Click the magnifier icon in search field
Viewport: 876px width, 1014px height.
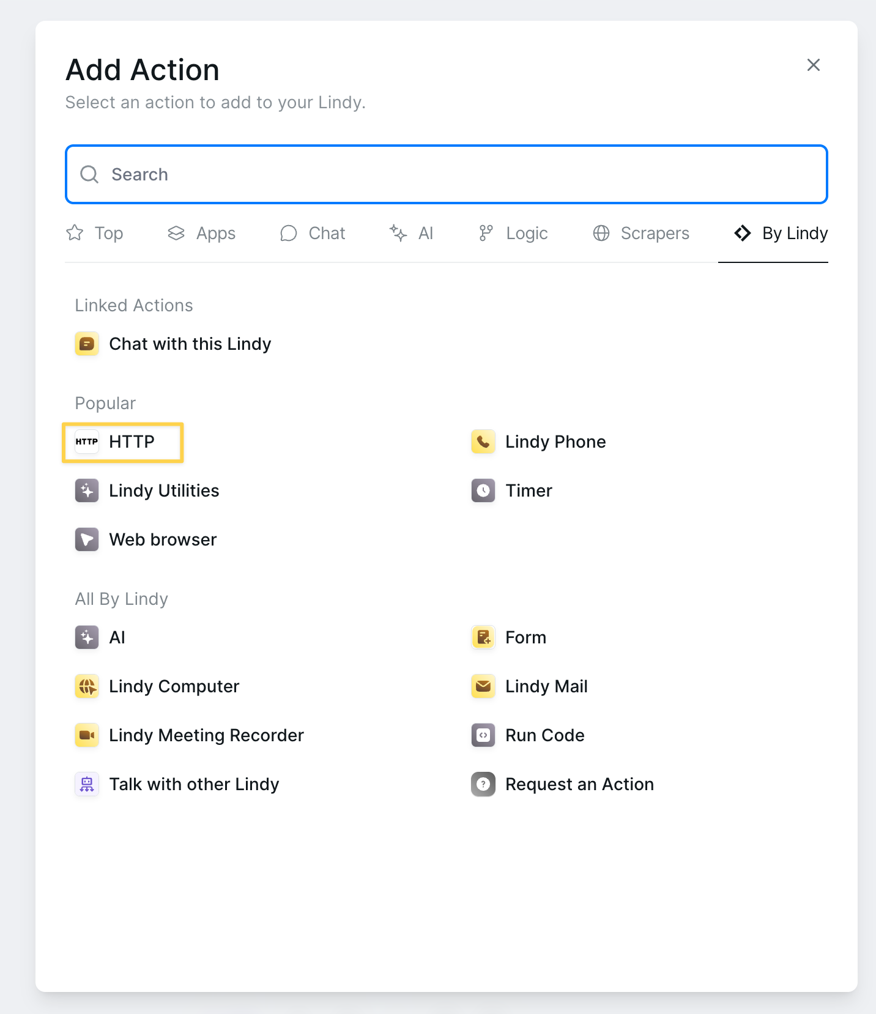point(89,174)
